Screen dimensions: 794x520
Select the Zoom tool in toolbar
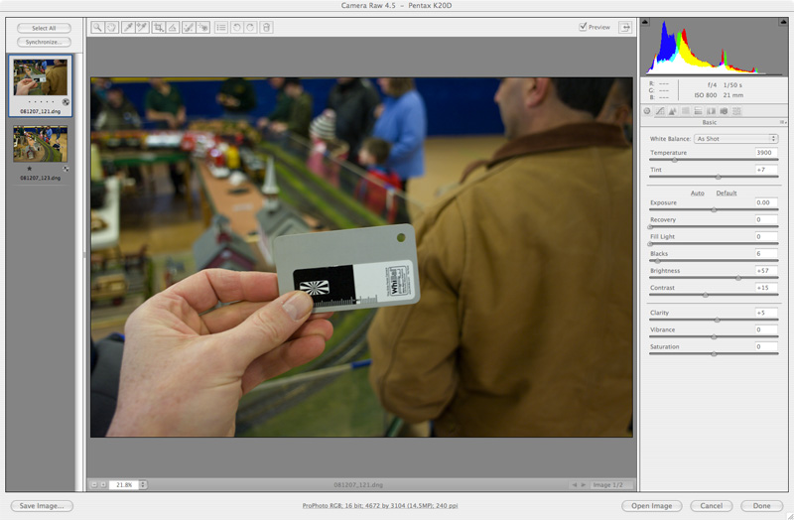97,28
